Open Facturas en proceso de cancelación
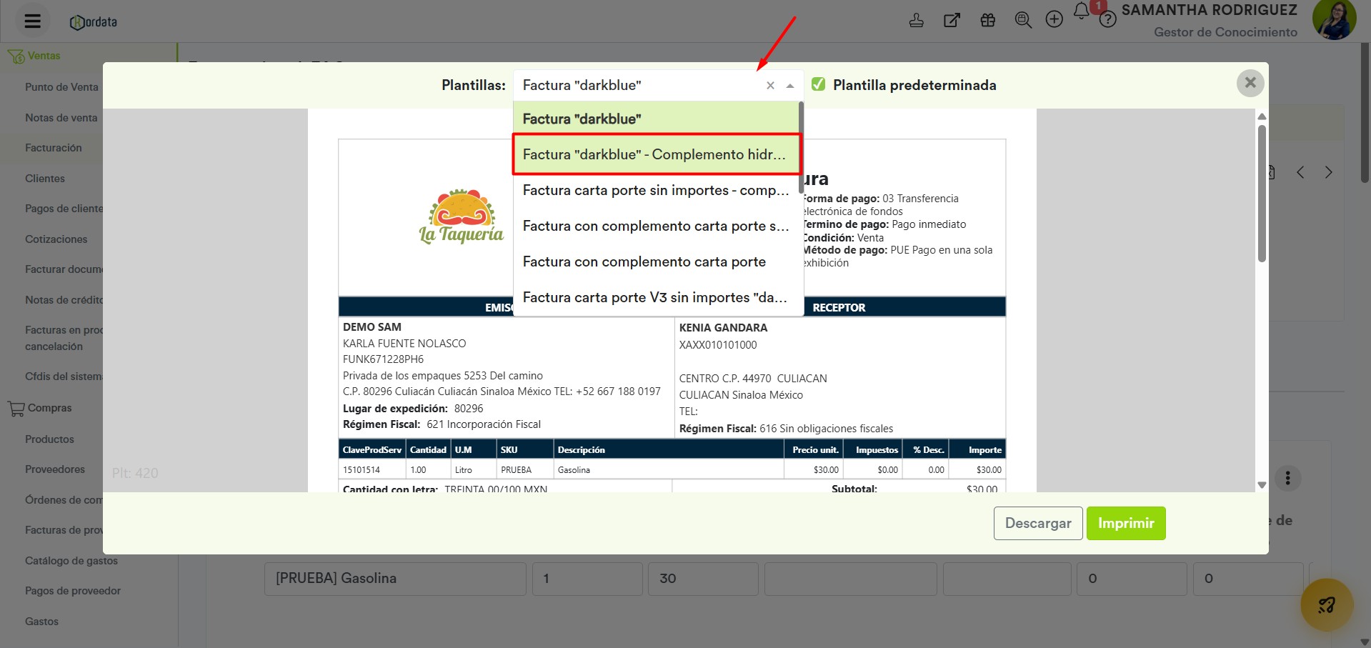This screenshot has width=1371, height=648. (x=64, y=338)
